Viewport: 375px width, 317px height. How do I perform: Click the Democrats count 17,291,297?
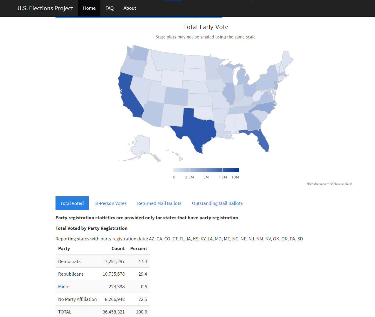[114, 261]
